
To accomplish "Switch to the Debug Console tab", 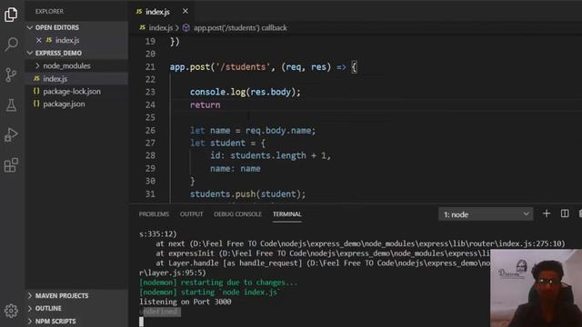I will [237, 214].
